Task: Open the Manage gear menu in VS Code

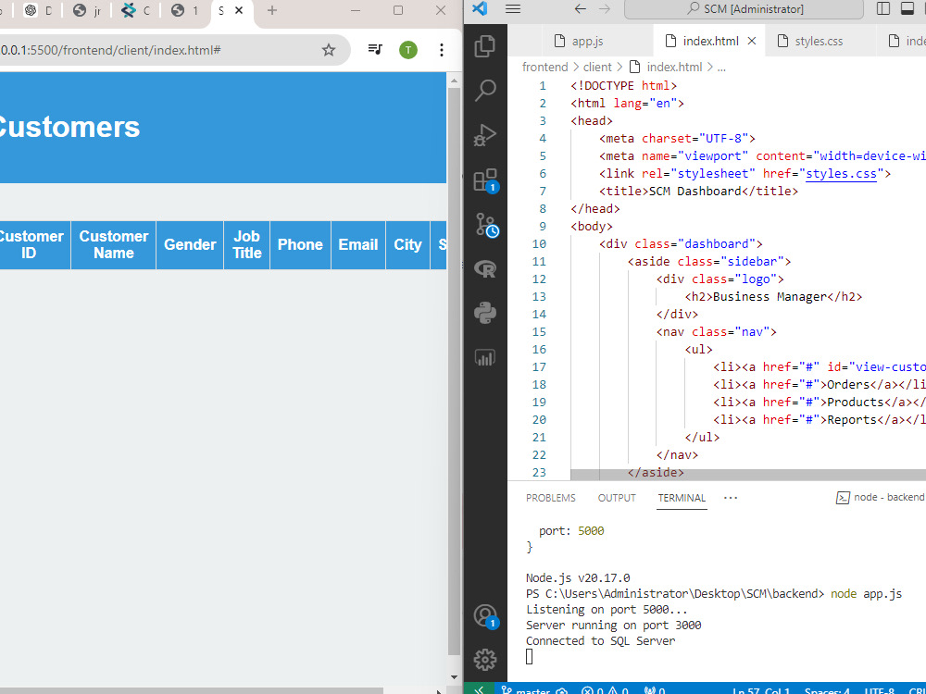Action: 485,660
